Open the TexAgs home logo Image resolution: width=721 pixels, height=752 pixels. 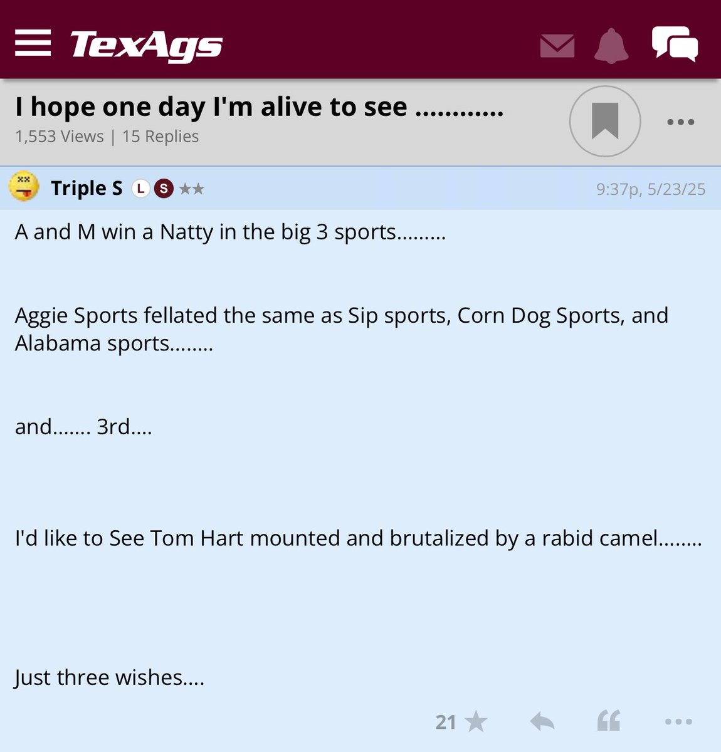[146, 46]
